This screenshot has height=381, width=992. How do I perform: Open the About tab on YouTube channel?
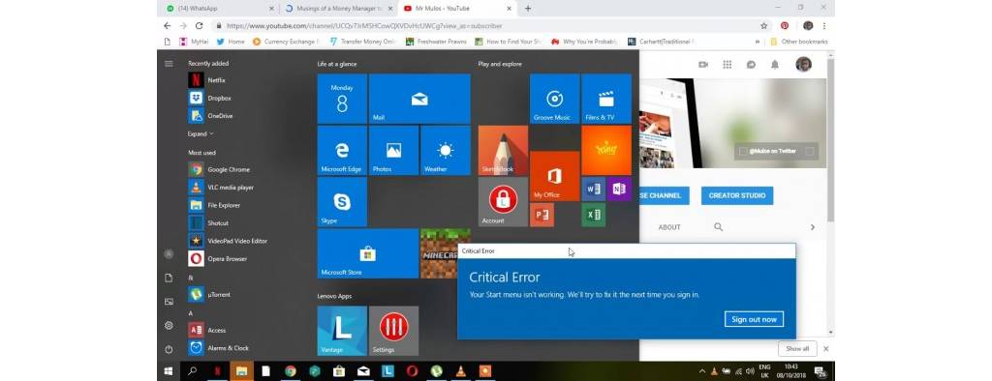point(669,227)
